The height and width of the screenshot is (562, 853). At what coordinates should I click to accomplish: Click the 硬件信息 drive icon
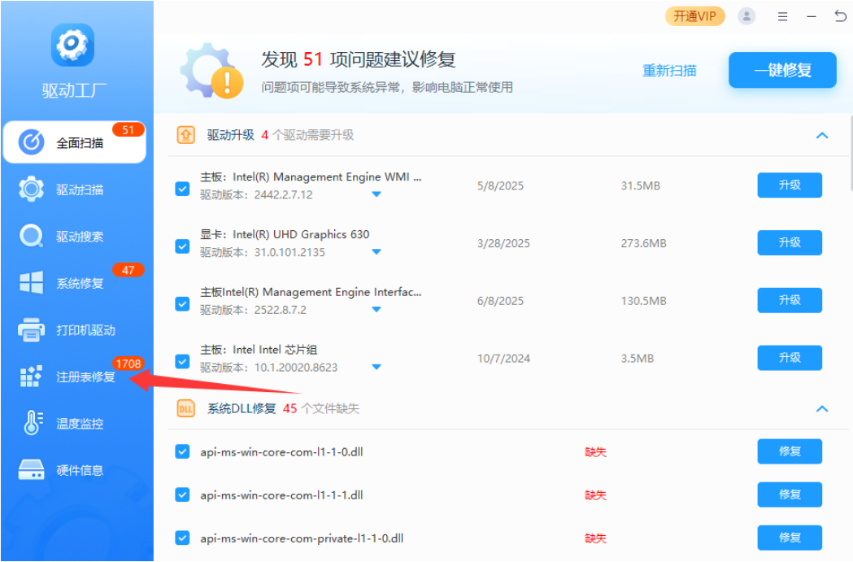pos(32,470)
